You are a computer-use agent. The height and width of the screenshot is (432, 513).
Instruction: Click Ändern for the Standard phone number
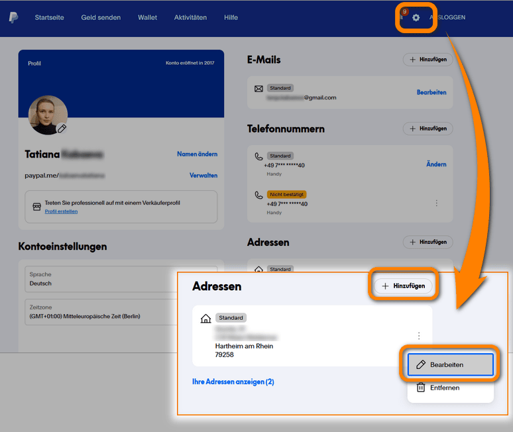(x=436, y=164)
